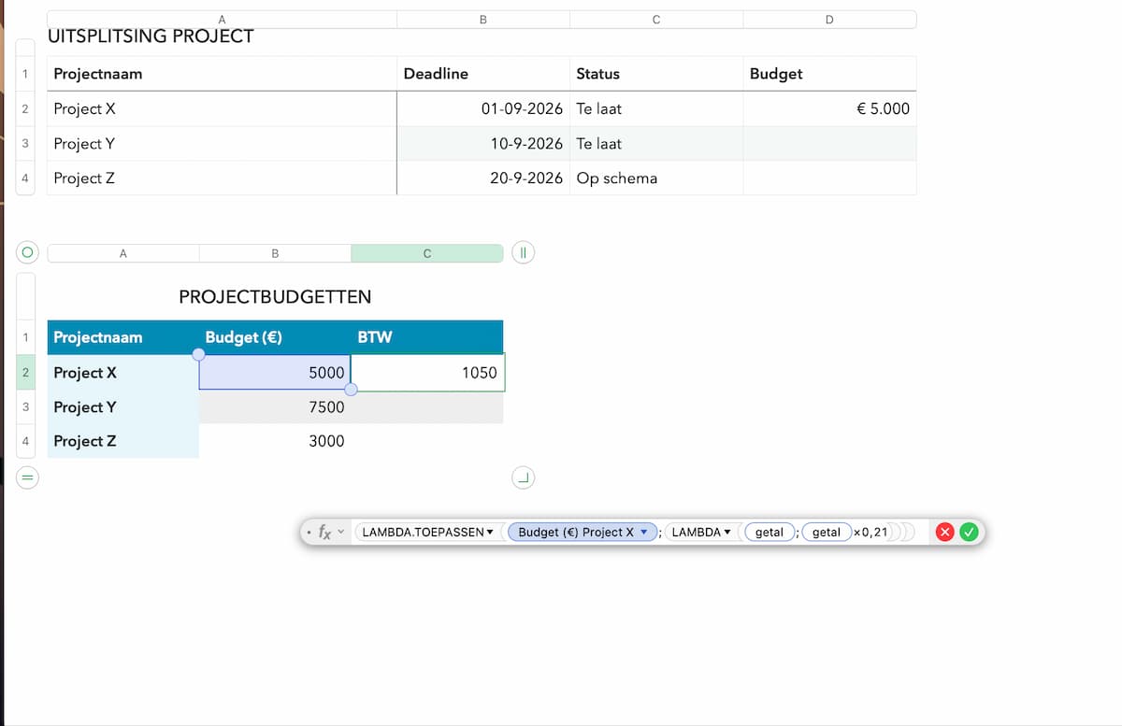Select the getal token multiplied by 0,21
The image size is (1122, 726).
(x=826, y=533)
